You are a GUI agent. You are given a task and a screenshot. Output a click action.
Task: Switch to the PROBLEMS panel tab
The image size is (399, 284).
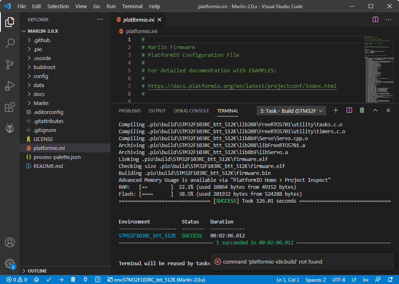[x=129, y=111]
